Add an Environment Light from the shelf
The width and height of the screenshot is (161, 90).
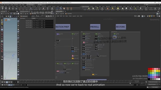[x=118, y=9]
